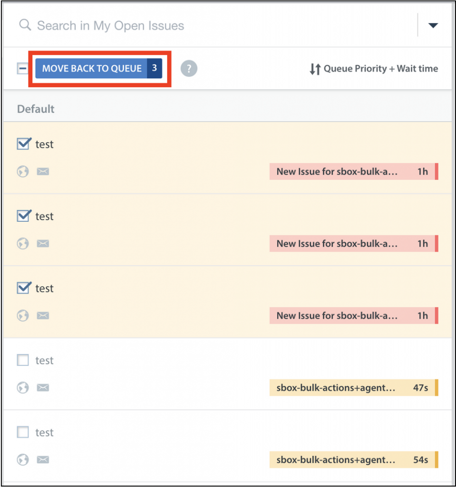Open the search filter dropdown arrow

433,26
